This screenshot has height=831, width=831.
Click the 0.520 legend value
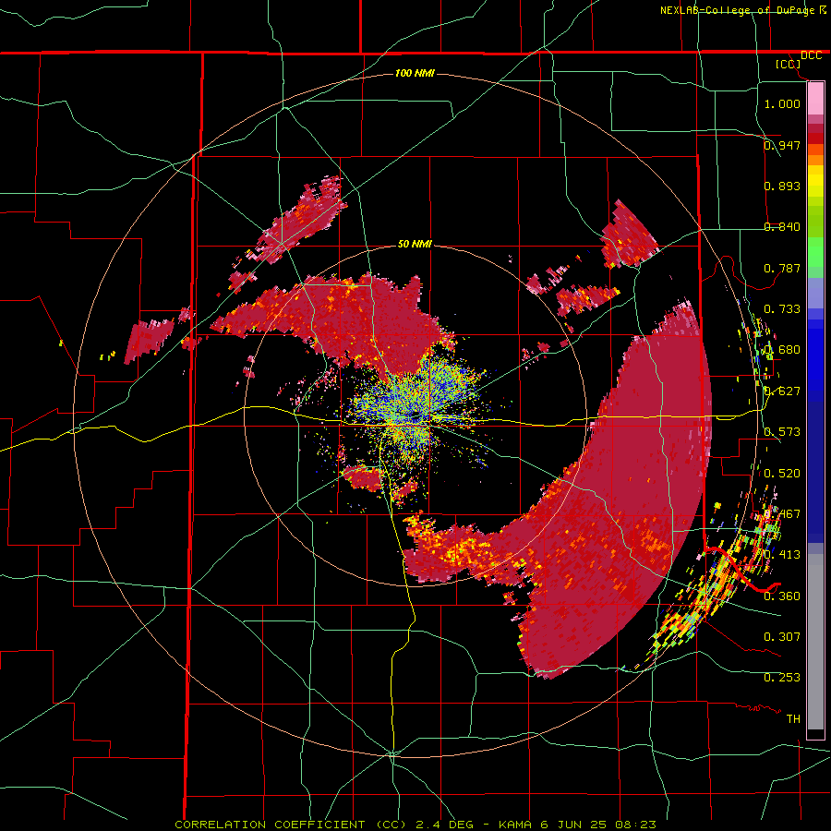coord(782,473)
